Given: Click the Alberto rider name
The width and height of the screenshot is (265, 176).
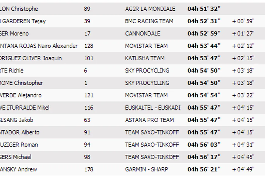Looking at the screenshot, I should [x=20, y=132].
